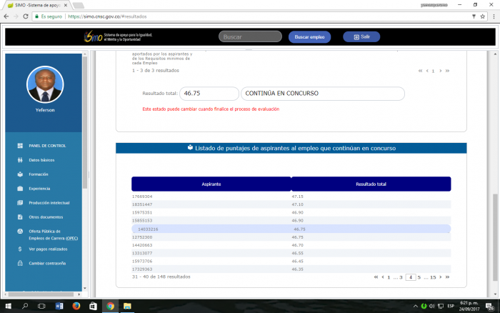Select the Experiencia briefcase icon
Viewport: 500px width, 313px height.
tap(19, 189)
